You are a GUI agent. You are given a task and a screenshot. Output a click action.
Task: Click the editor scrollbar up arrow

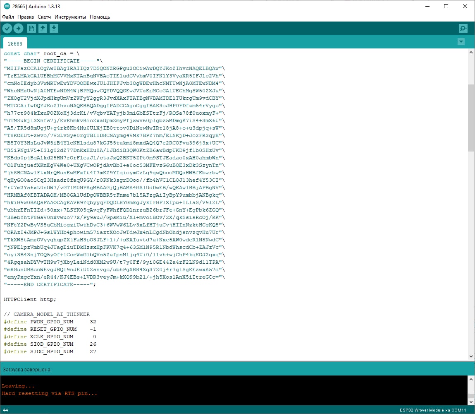pyautogui.click(x=471, y=52)
